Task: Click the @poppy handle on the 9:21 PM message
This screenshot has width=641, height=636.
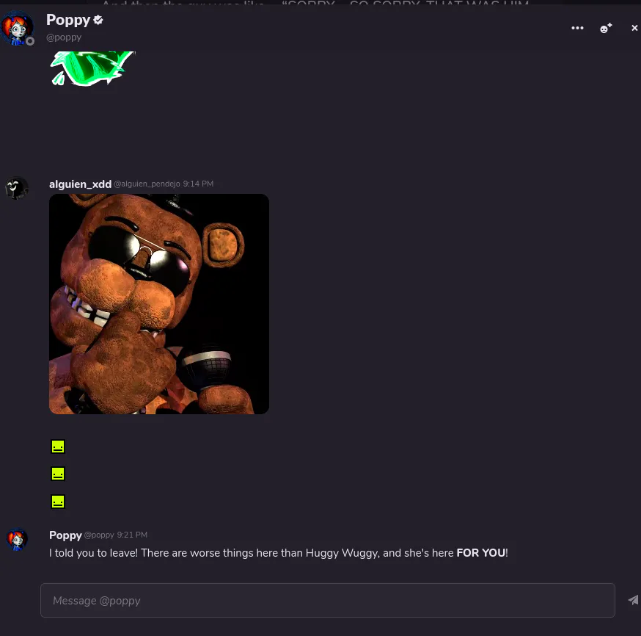Action: click(x=99, y=535)
